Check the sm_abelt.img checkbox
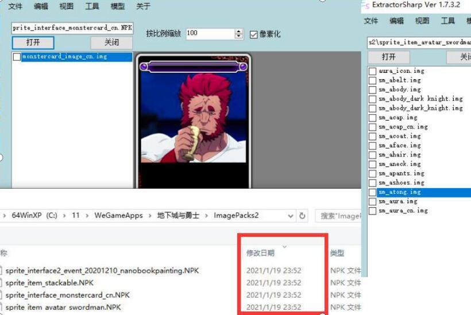Image resolution: width=471 pixels, height=315 pixels. point(372,80)
